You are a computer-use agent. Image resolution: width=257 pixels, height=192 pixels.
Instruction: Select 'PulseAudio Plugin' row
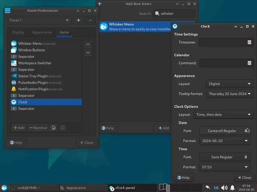click(x=46, y=82)
